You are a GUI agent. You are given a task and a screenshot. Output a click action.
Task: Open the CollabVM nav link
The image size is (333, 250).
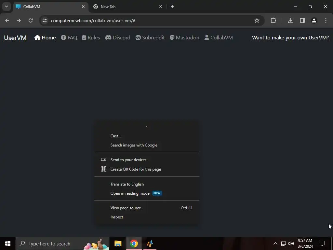tap(219, 38)
